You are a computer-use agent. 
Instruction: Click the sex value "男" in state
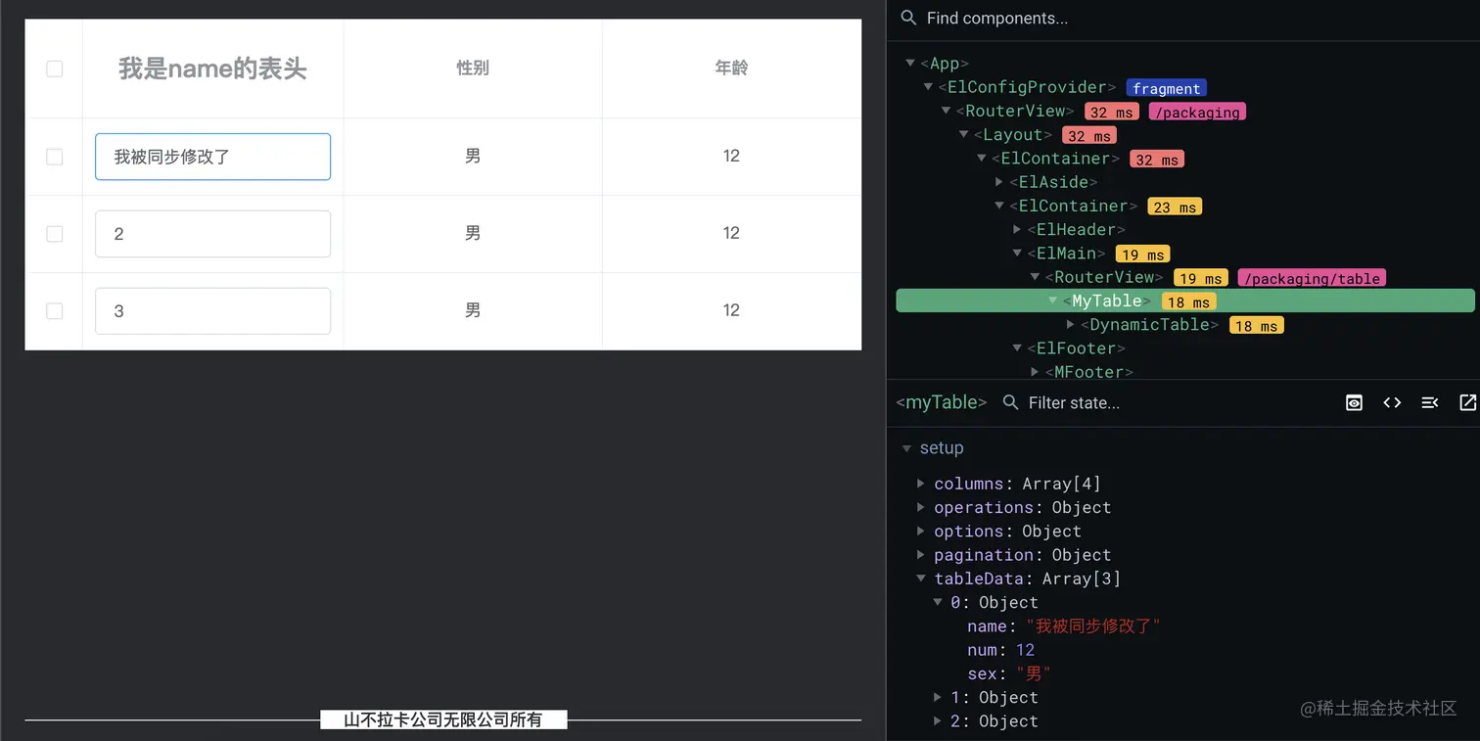click(1034, 673)
